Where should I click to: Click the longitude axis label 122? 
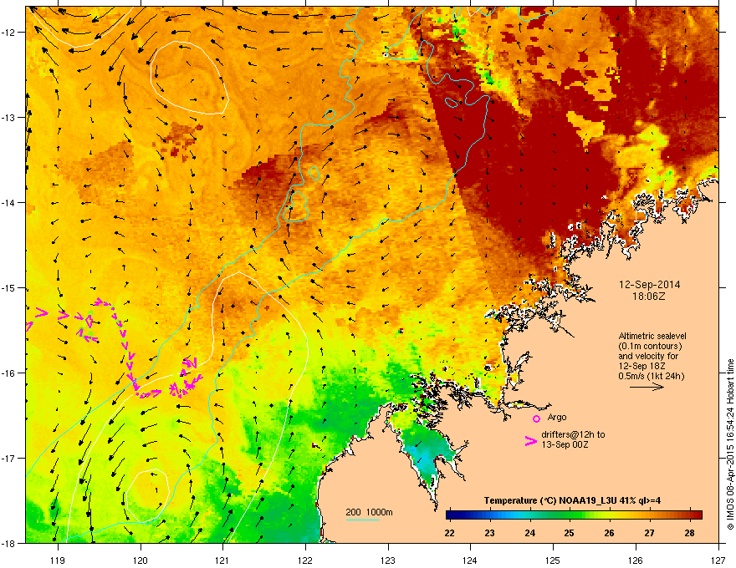[305, 560]
